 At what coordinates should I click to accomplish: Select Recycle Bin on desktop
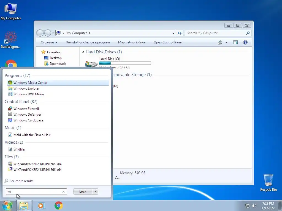click(x=268, y=182)
